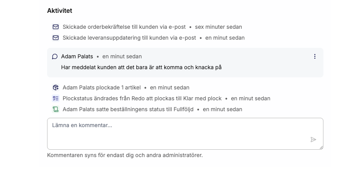Click the Adam Palats plockade 1 artikel entry
Screen dimensions: 360x173
tap(102, 87)
